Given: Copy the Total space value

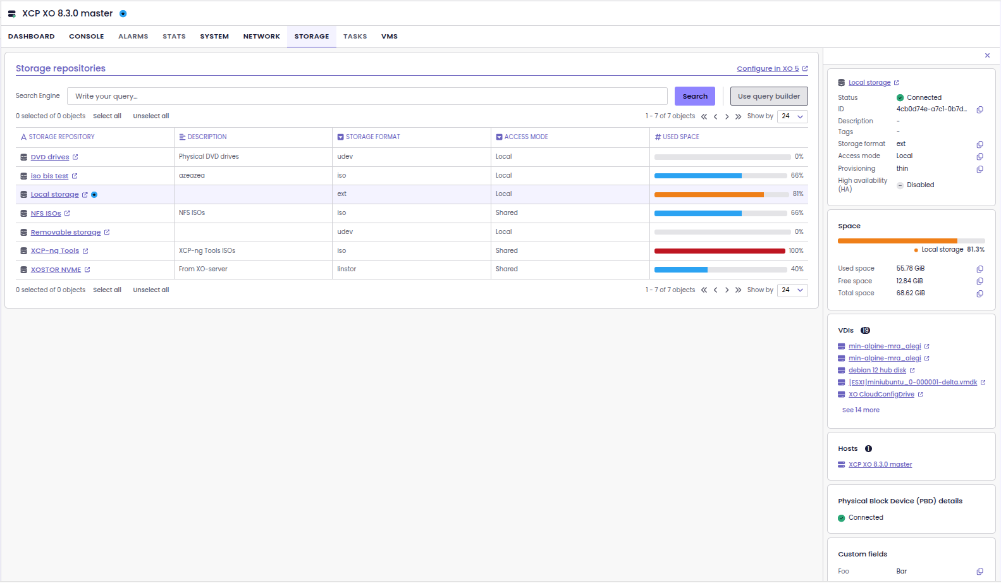Looking at the screenshot, I should (980, 293).
